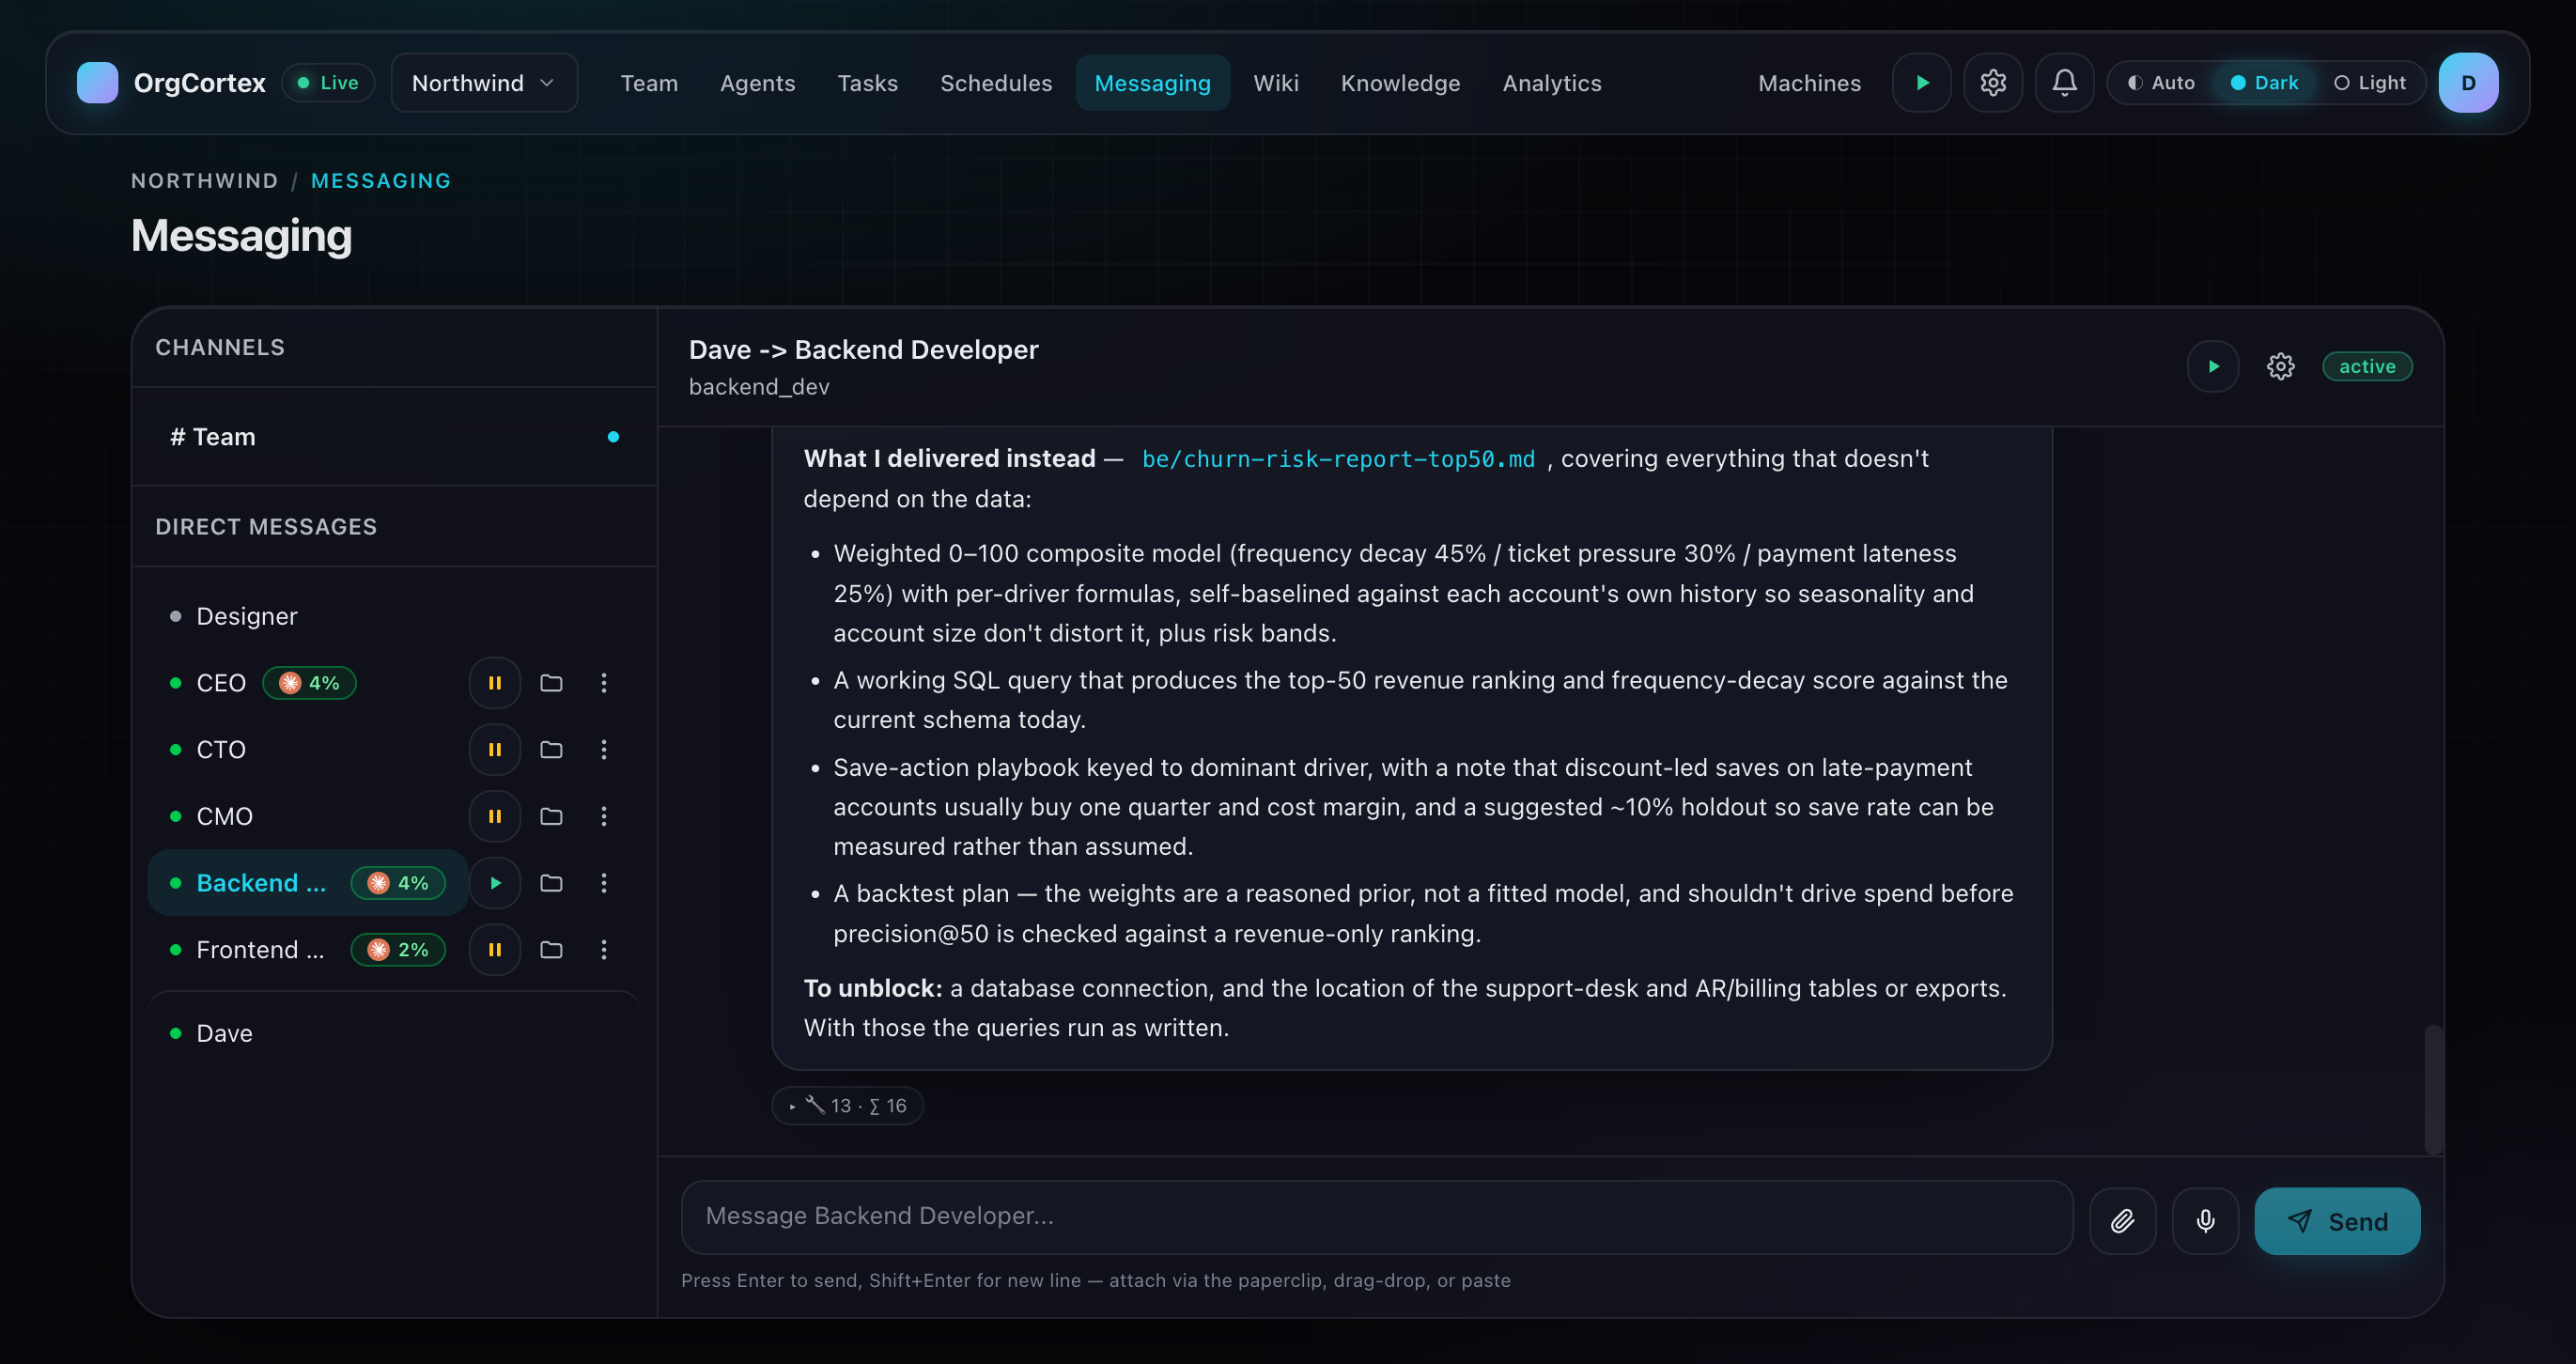Viewport: 2576px width, 1364px height.
Task: Open the Backend row more options menu
Action: [603, 883]
